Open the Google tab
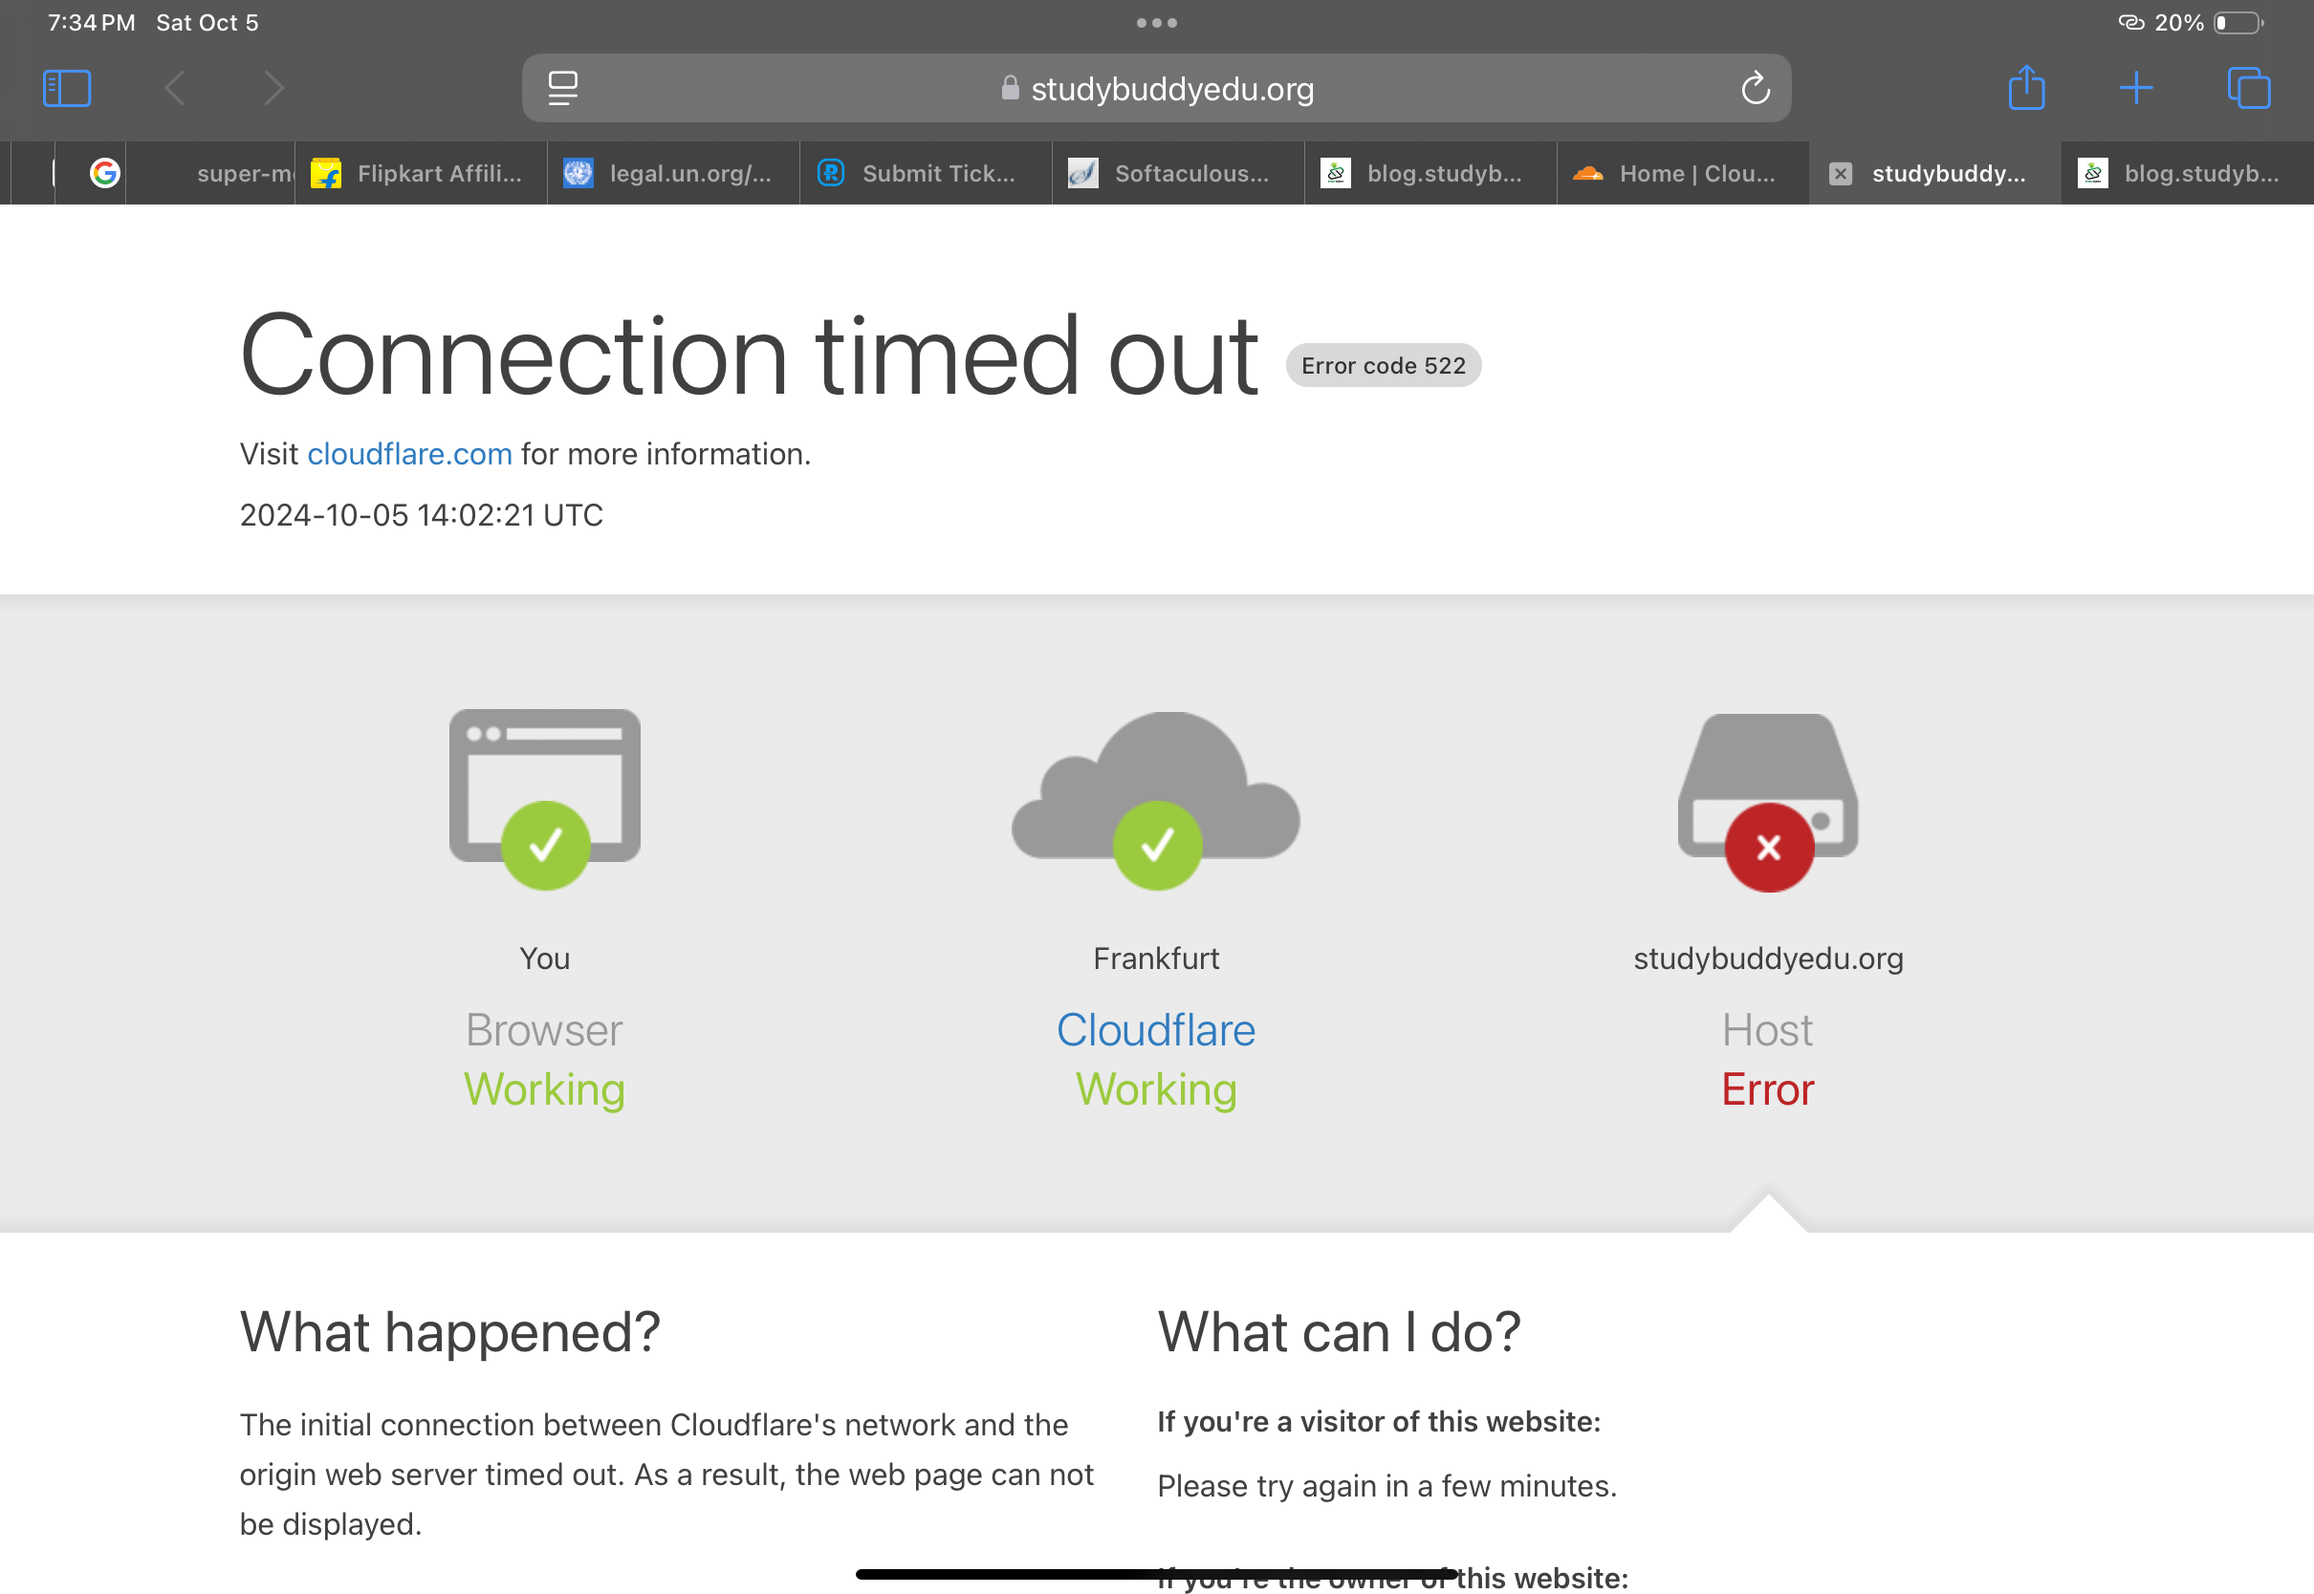Viewport: 2314px width, 1594px height. pos(104,174)
